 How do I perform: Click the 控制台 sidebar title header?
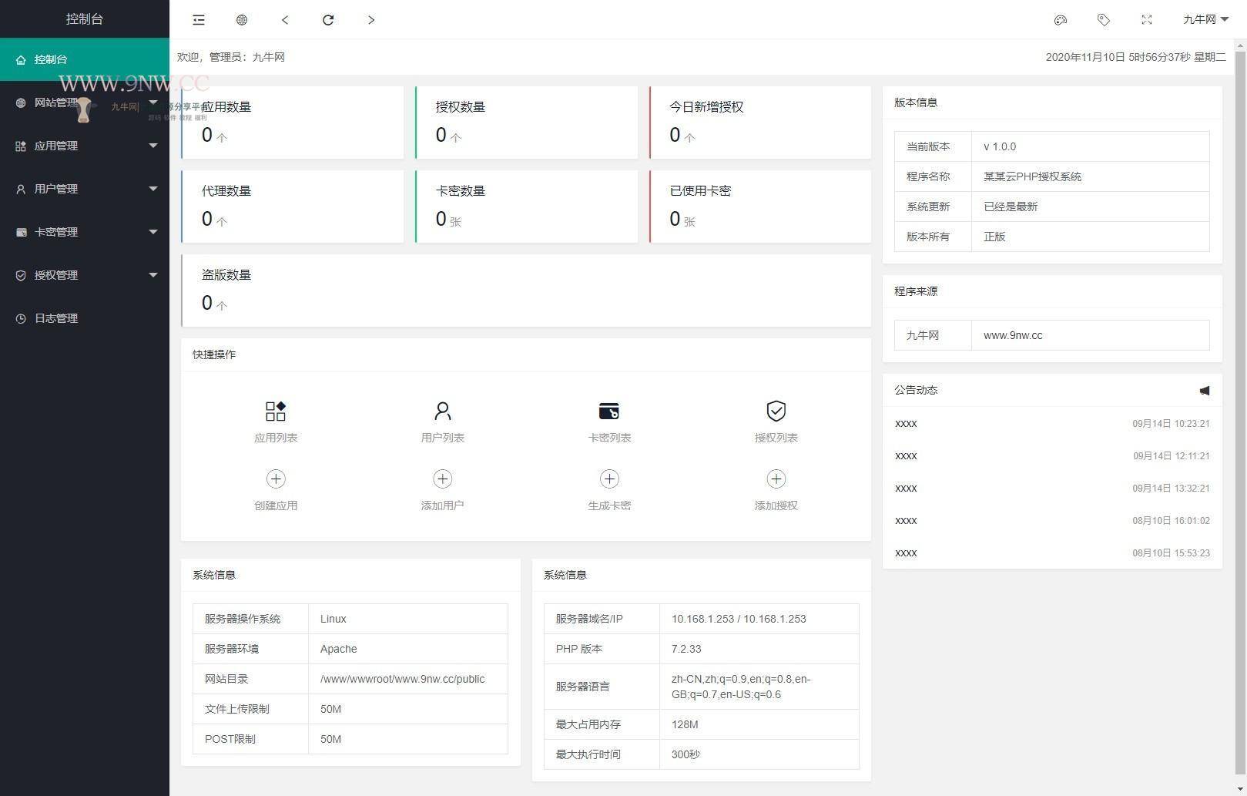[x=85, y=18]
